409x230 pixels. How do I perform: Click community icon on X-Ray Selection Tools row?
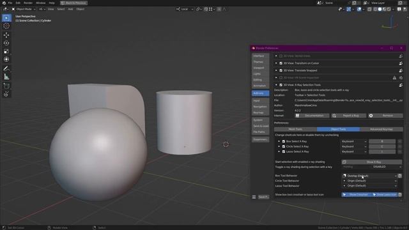401,85
